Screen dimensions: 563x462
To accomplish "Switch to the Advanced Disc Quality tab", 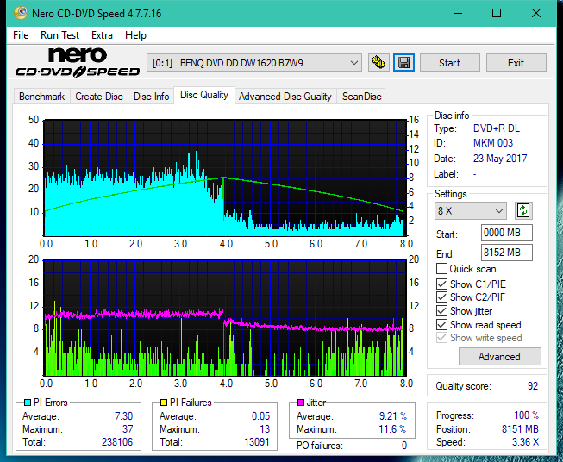I will 285,97.
